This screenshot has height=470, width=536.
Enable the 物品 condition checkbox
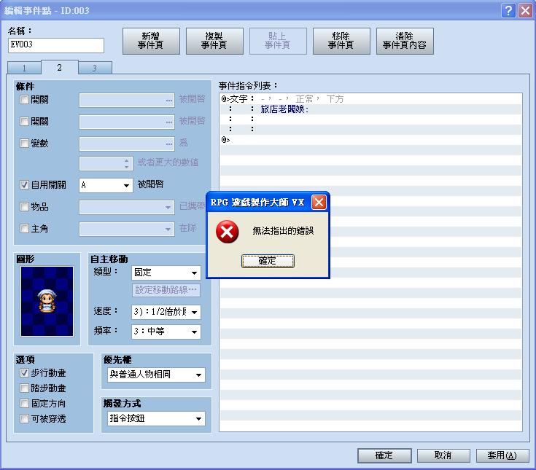click(24, 207)
